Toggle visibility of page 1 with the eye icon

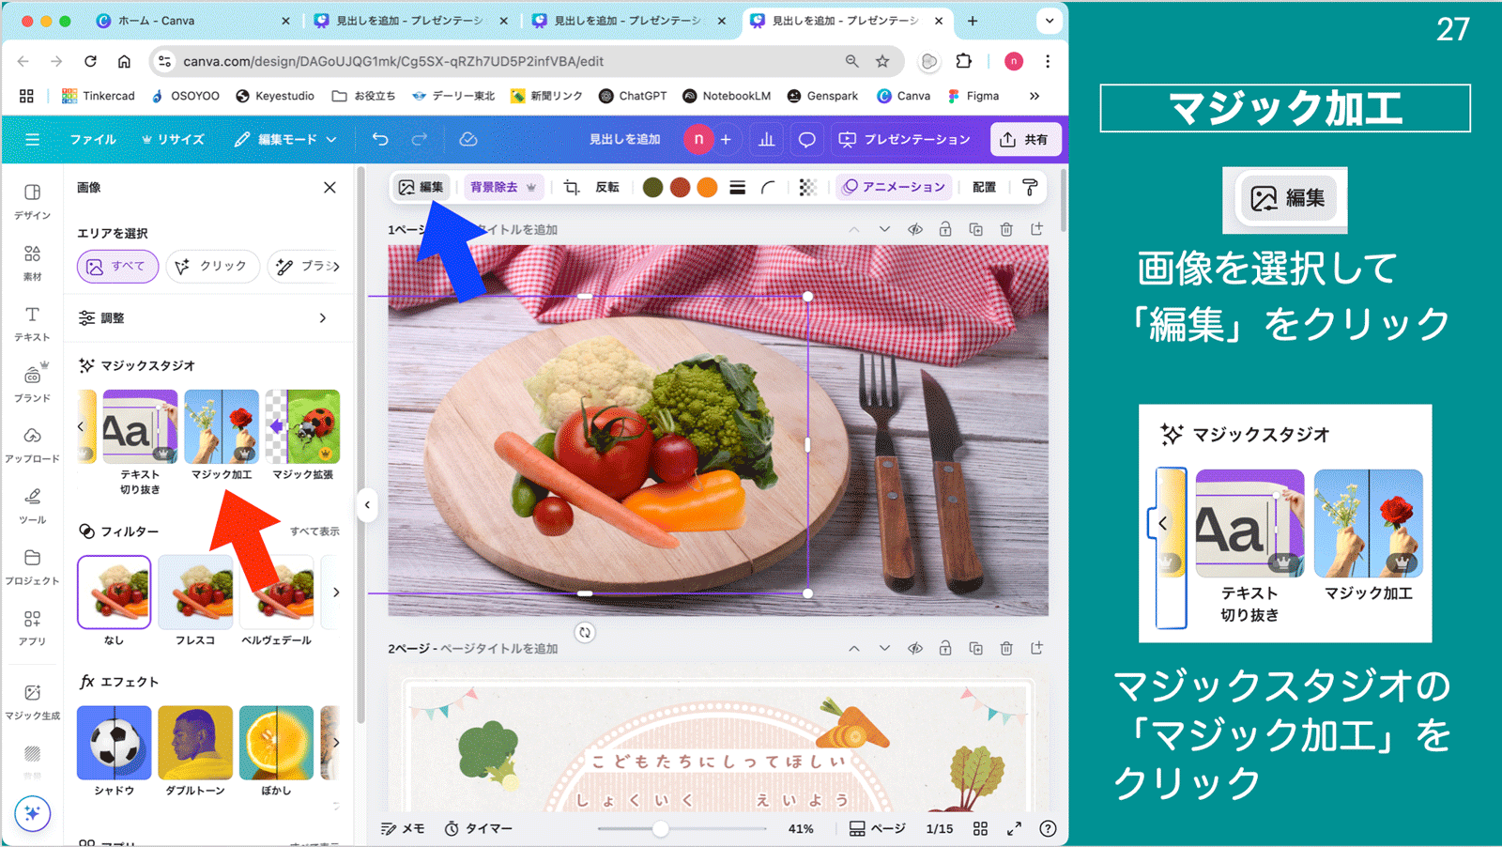coord(915,228)
